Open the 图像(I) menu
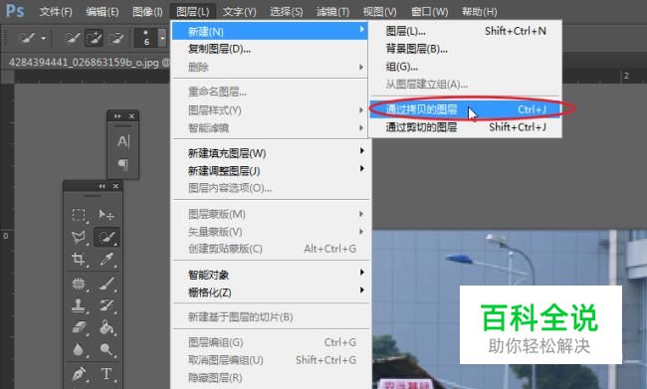The height and width of the screenshot is (389, 647). click(147, 12)
